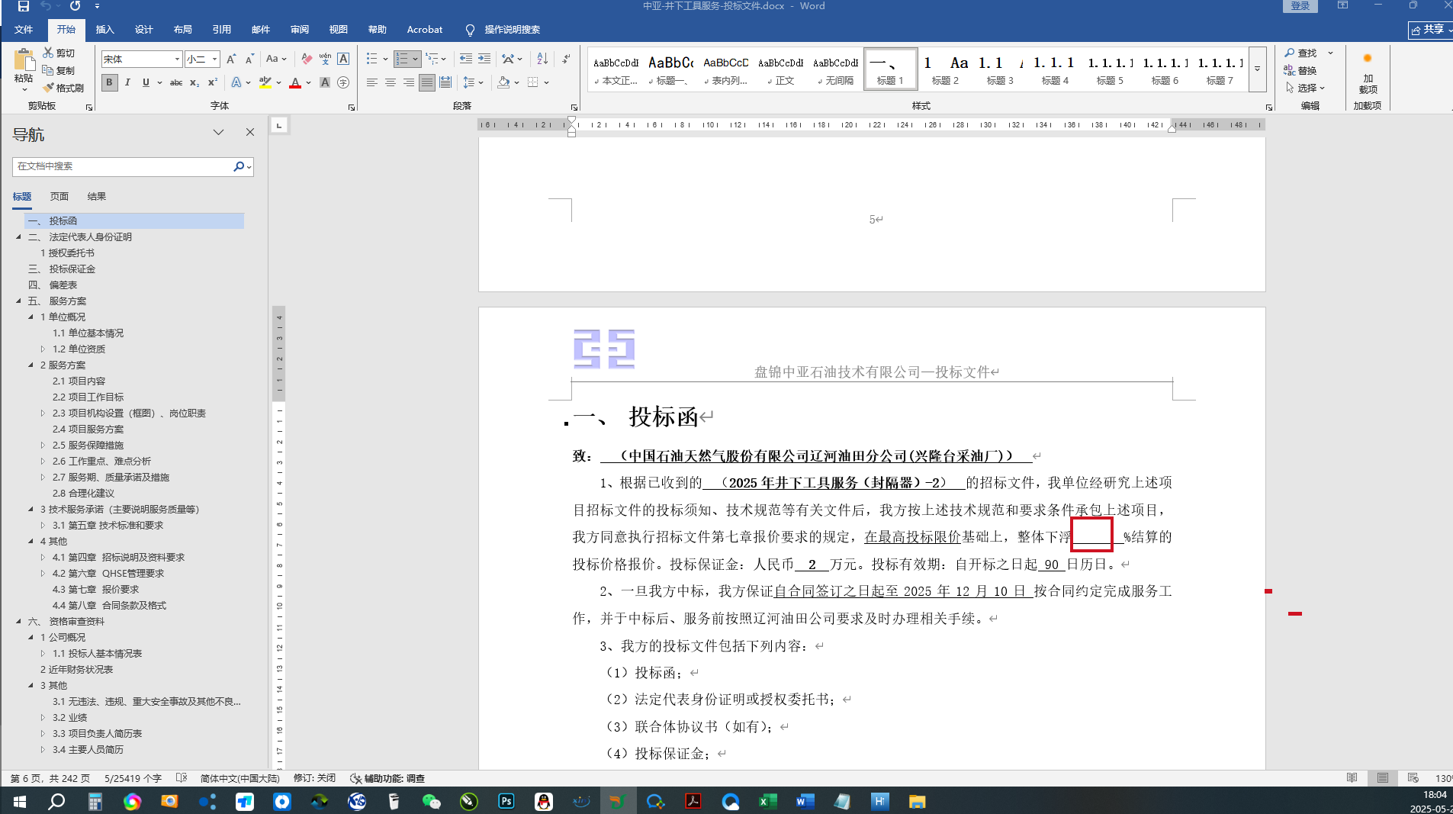
Task: Apply distributed alignment to paragraph
Action: [445, 82]
